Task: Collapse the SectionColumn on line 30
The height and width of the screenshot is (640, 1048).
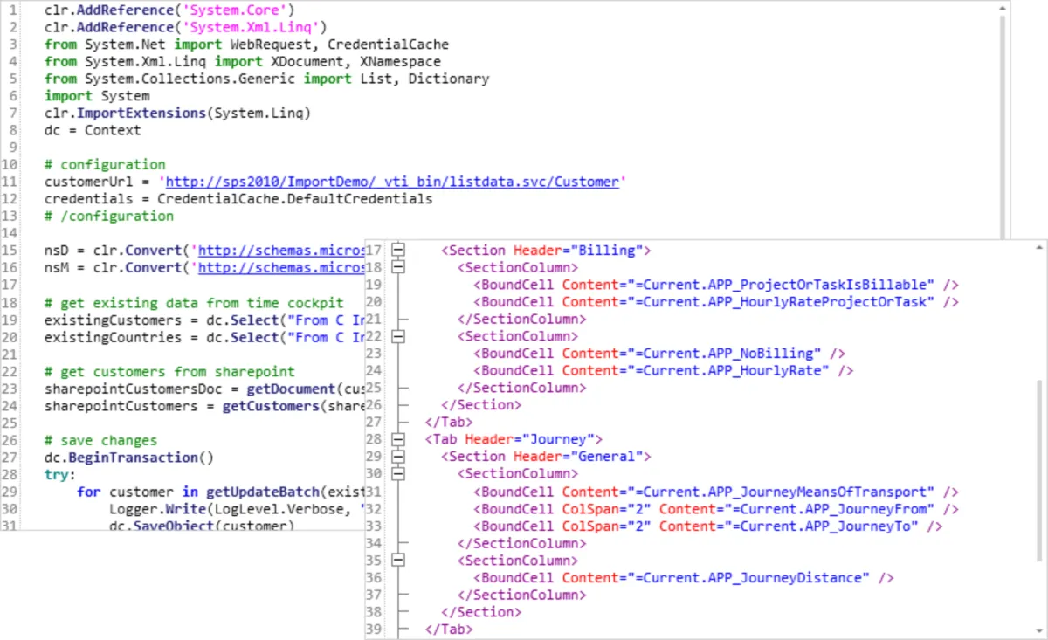Action: coord(399,474)
